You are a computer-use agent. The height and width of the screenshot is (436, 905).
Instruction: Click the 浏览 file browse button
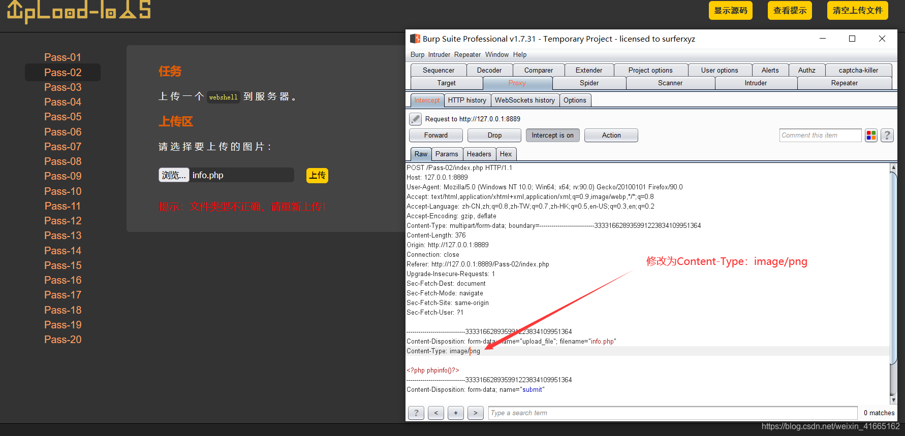click(x=174, y=175)
